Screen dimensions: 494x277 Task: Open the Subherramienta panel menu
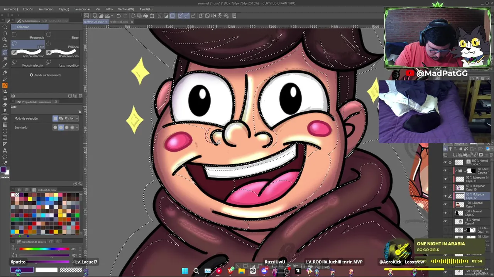tap(12, 21)
